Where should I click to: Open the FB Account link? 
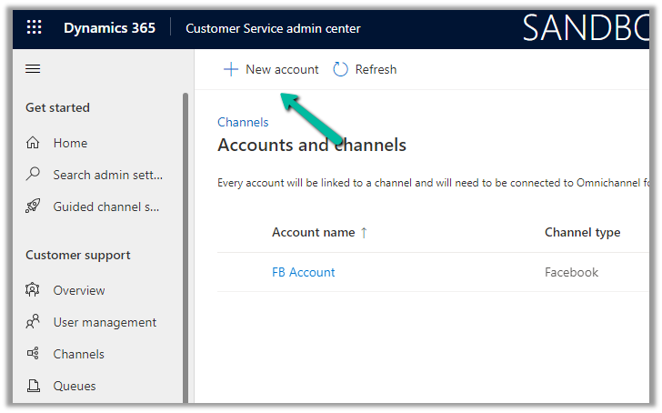(x=303, y=272)
